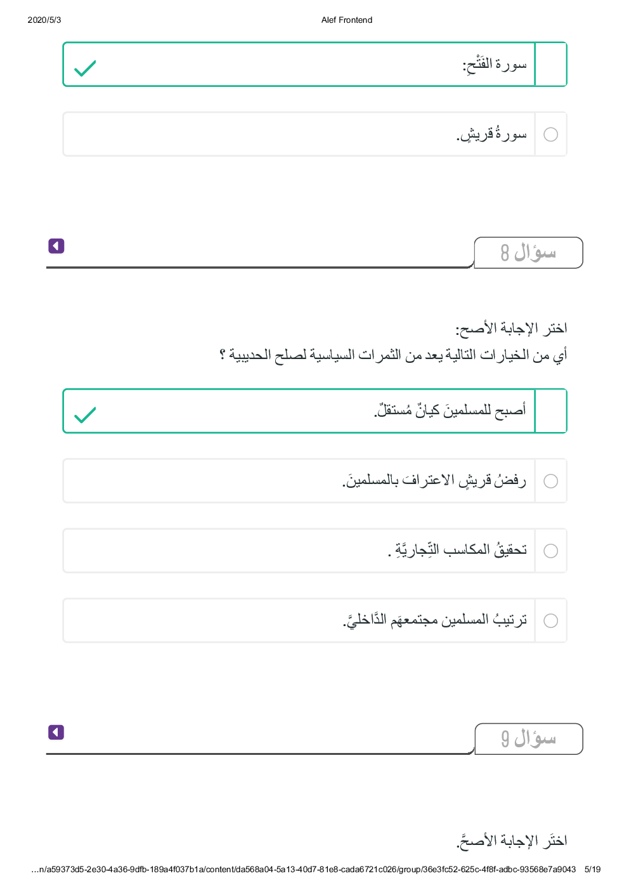Select radio for رفض قريش الاعتراف بالمسلمين
The image size is (629, 890).
pos(551,481)
